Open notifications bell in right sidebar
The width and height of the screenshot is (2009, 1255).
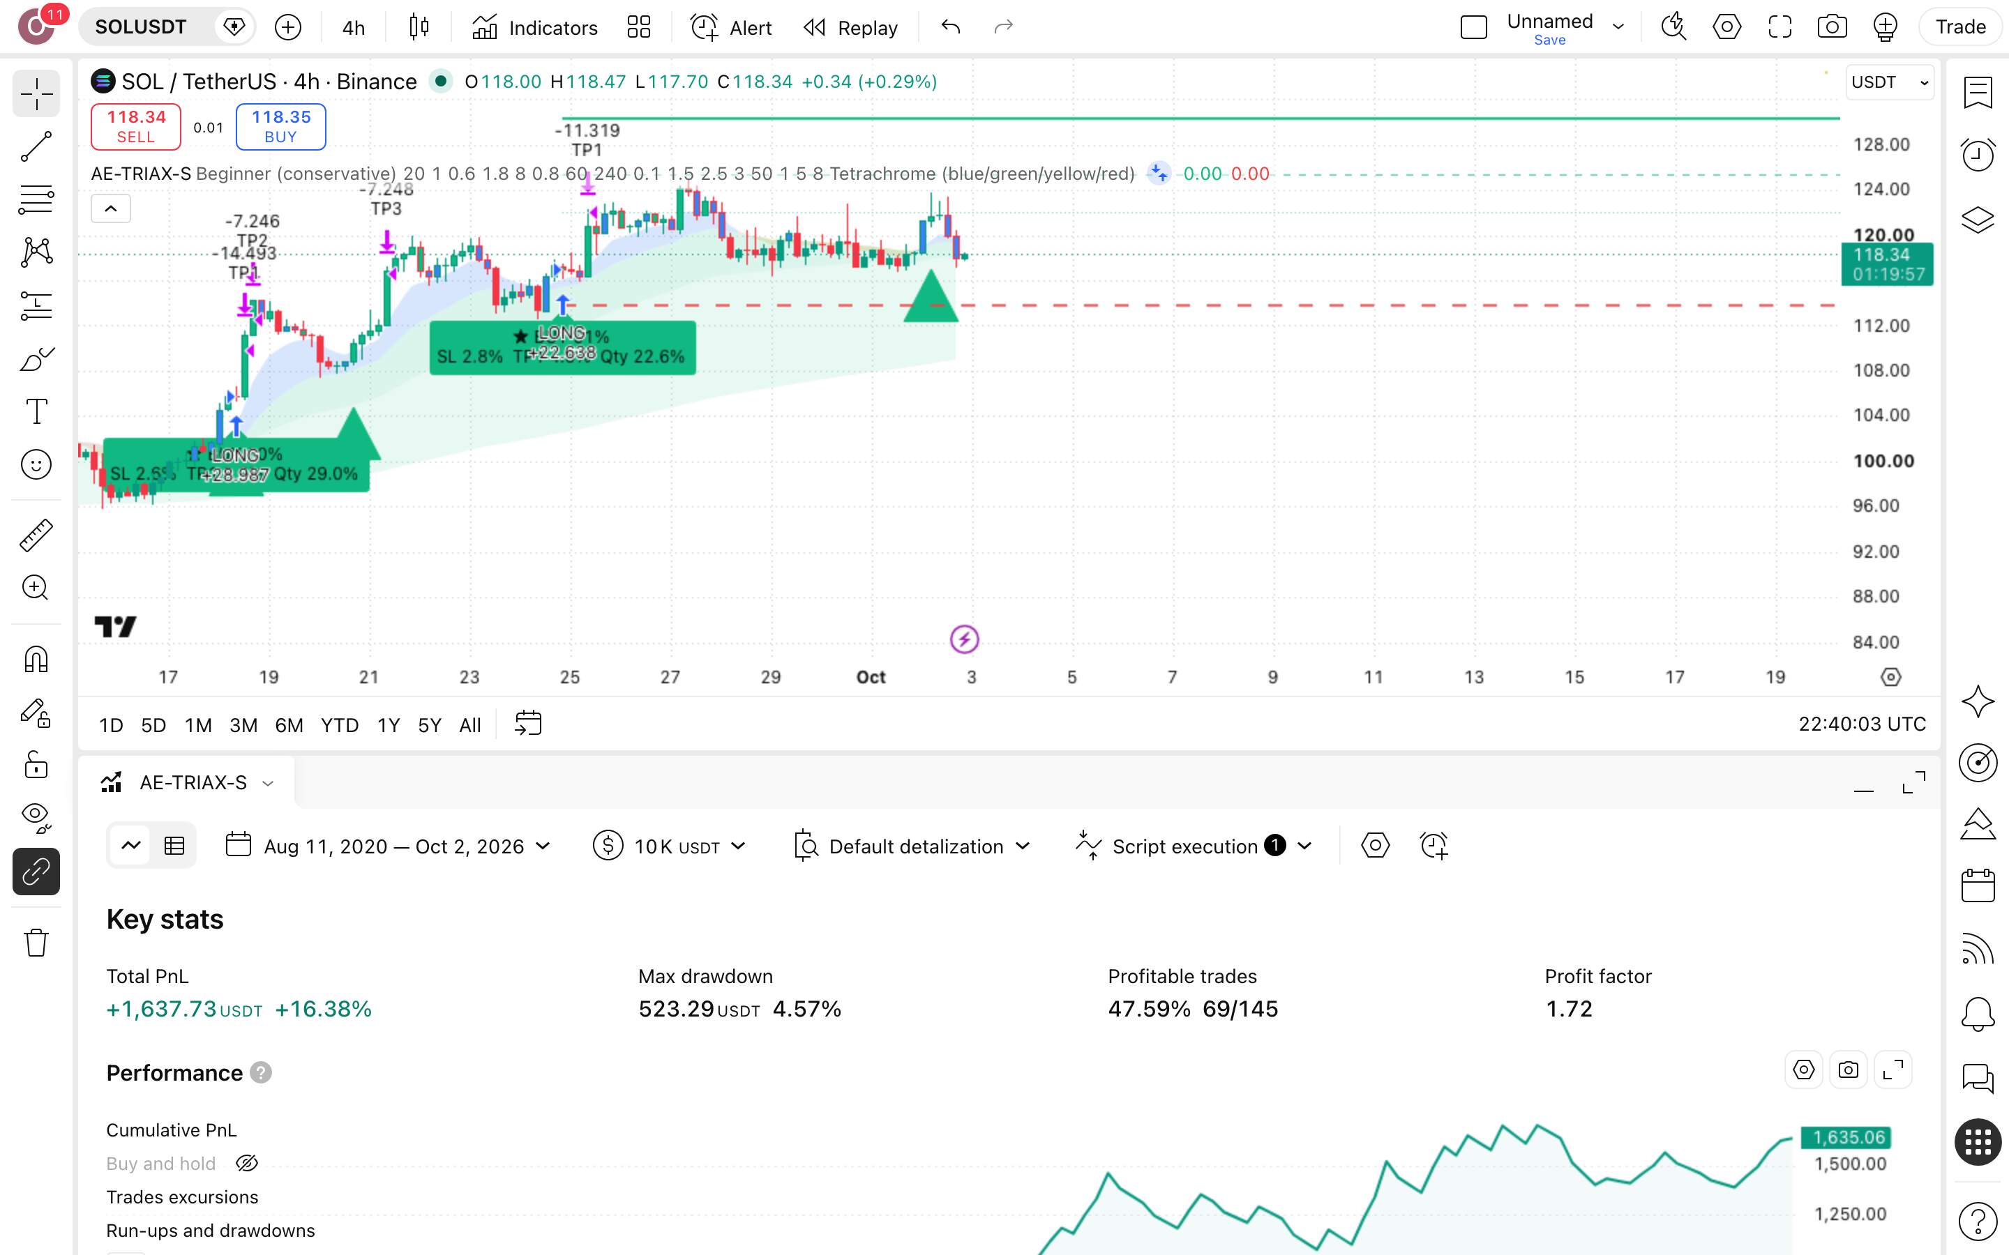click(1978, 1014)
